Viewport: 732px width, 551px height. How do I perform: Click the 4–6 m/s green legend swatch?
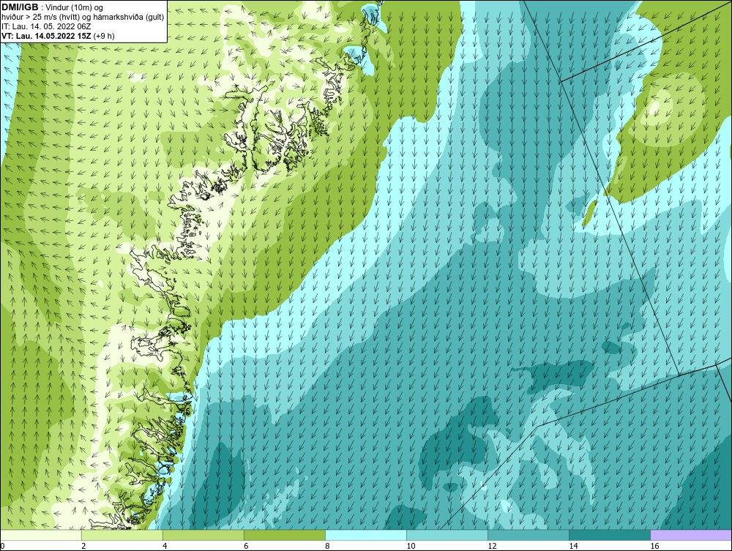[x=203, y=535]
